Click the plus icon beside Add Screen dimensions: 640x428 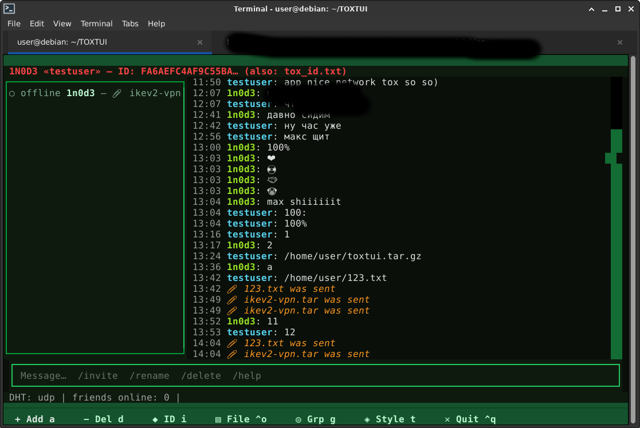[x=18, y=419]
